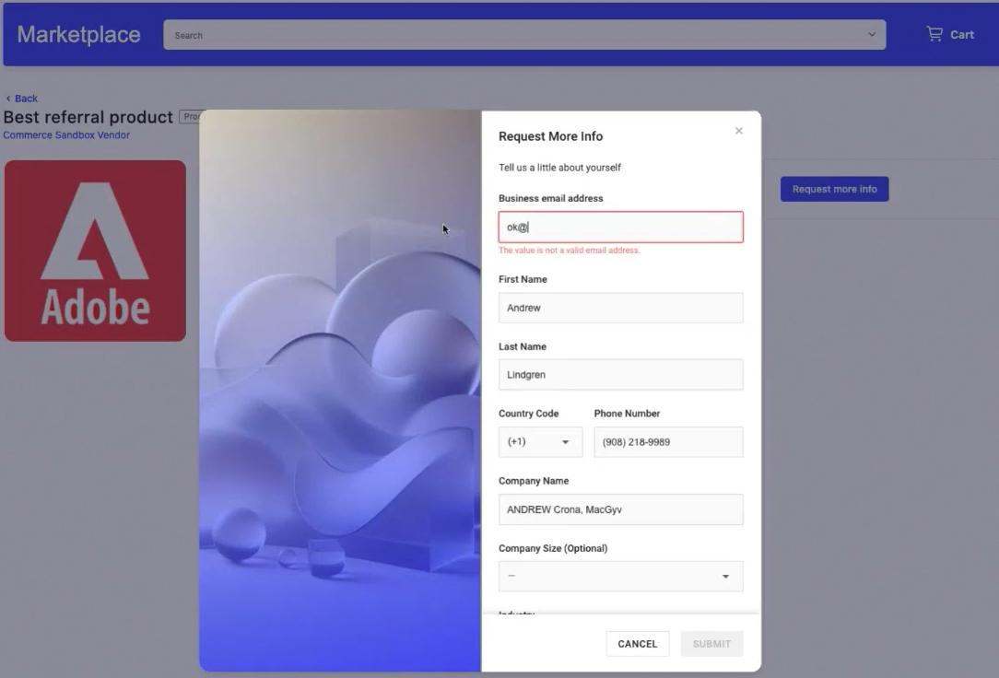
Task: Click the Request more info button
Action: (x=834, y=189)
